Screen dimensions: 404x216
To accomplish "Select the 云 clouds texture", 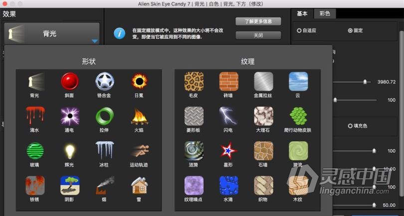I will click(298, 82).
